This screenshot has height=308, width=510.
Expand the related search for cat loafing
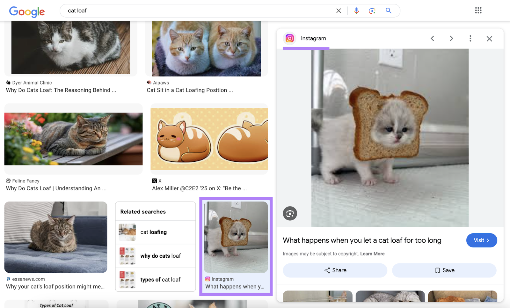(x=153, y=232)
